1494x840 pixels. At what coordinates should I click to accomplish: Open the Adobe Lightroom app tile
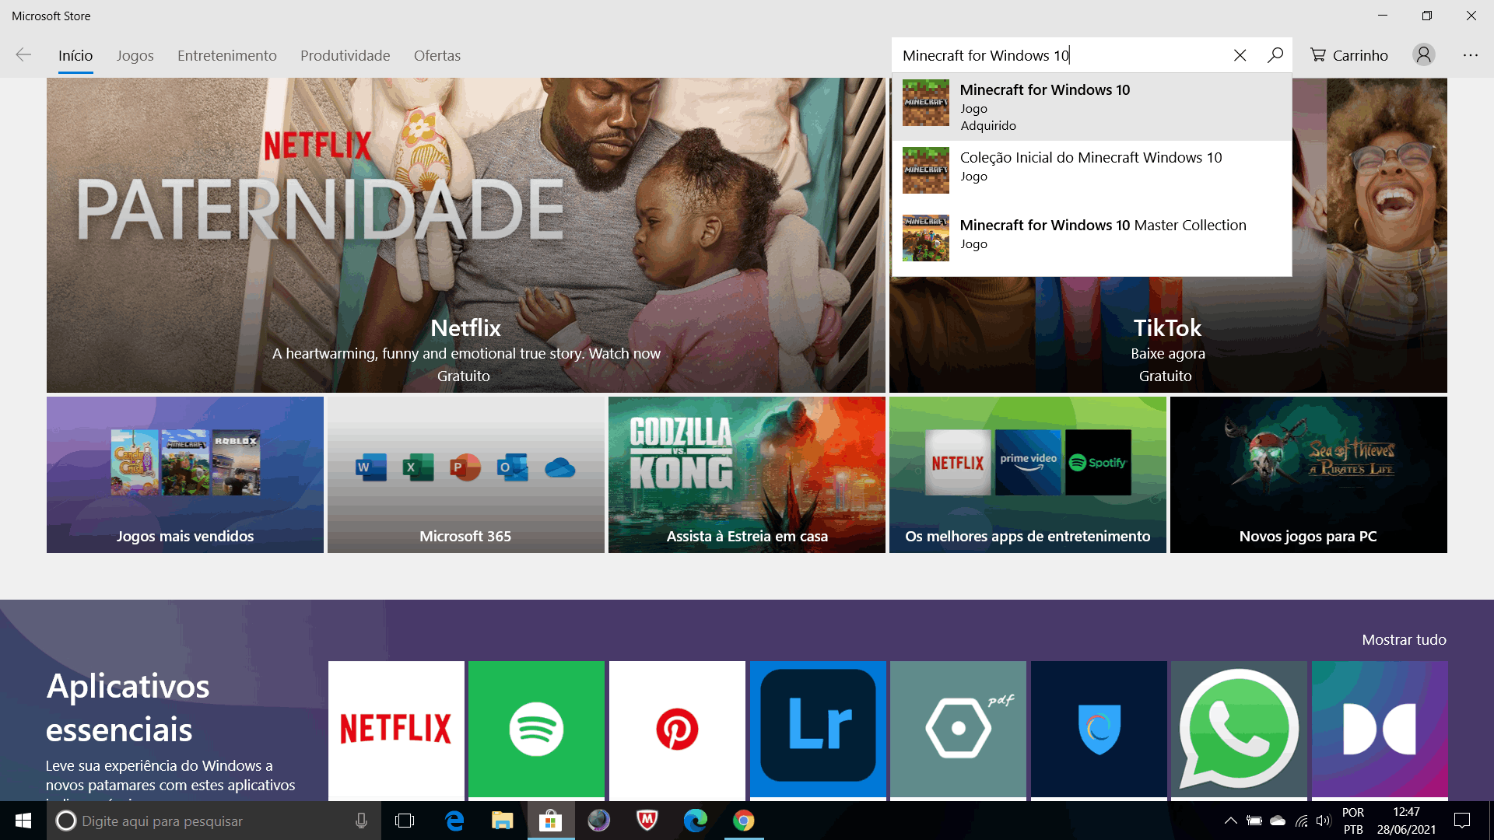(818, 730)
